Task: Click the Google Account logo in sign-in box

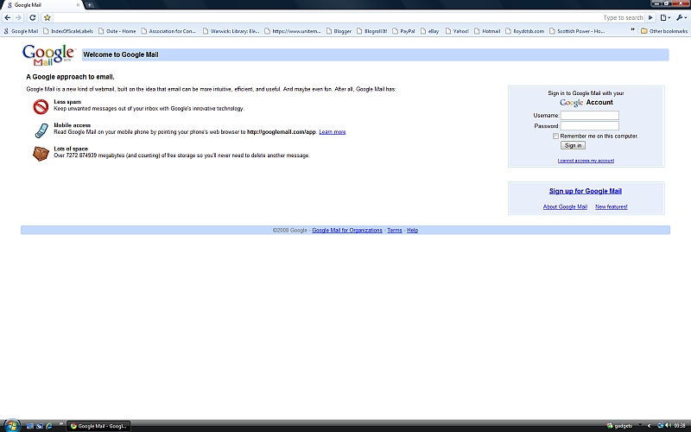Action: [571, 103]
